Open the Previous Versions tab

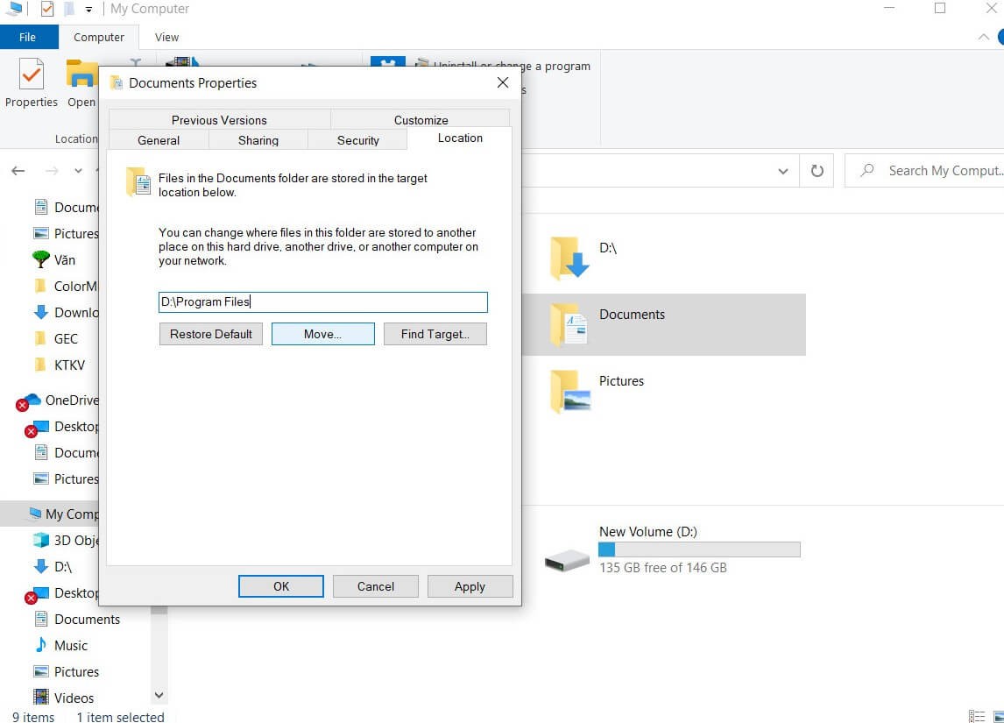(x=218, y=119)
